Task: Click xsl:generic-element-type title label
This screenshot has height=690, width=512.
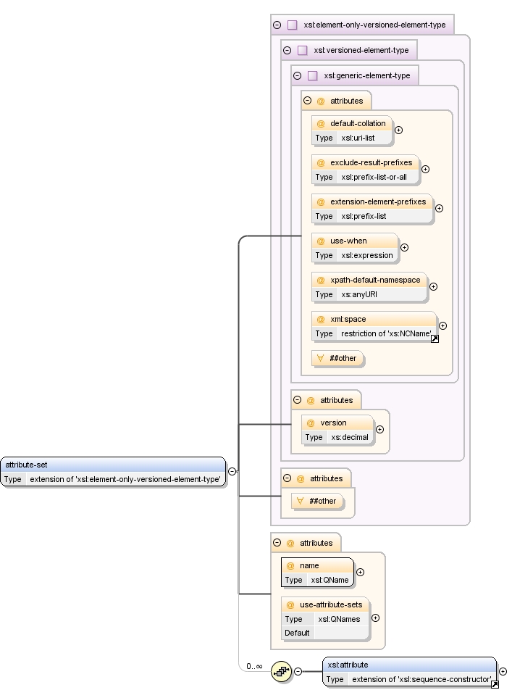Action: coord(367,75)
